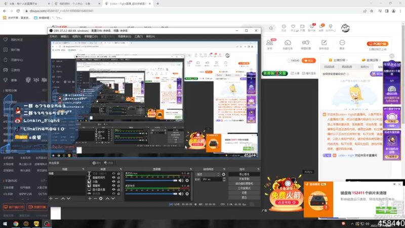405x228 pixels.
Task: Toggle visibility eye of display capture source
Action: (113, 189)
